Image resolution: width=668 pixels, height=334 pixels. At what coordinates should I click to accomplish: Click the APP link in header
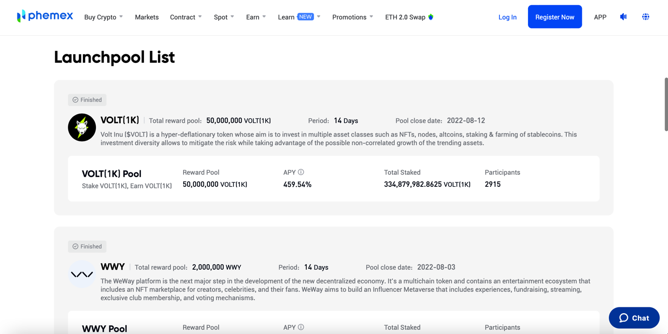600,17
